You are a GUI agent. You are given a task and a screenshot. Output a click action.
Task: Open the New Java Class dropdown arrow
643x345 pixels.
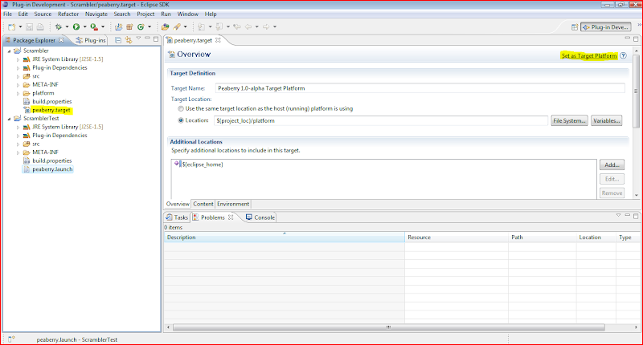tap(149, 27)
